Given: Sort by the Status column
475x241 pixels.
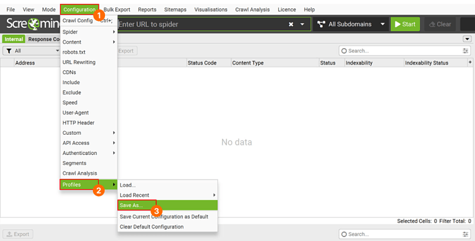Looking at the screenshot, I should [x=331, y=63].
